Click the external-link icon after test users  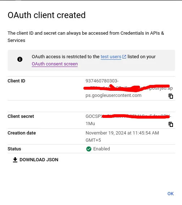point(124,57)
